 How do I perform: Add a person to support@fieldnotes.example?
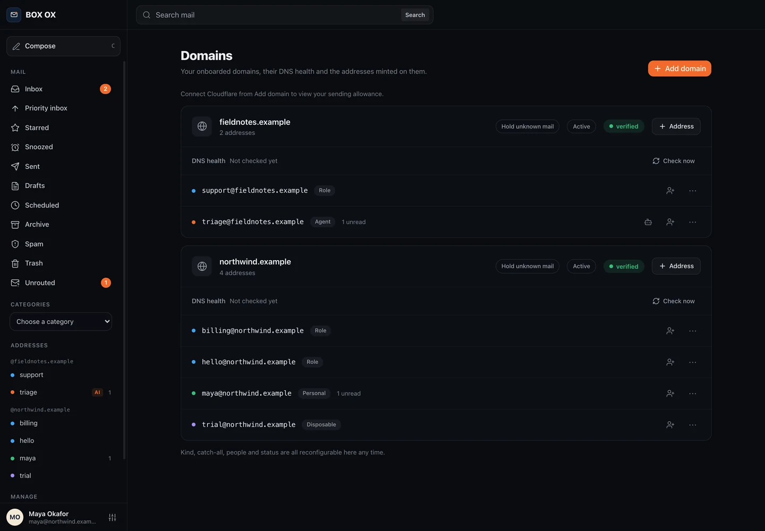[670, 191]
